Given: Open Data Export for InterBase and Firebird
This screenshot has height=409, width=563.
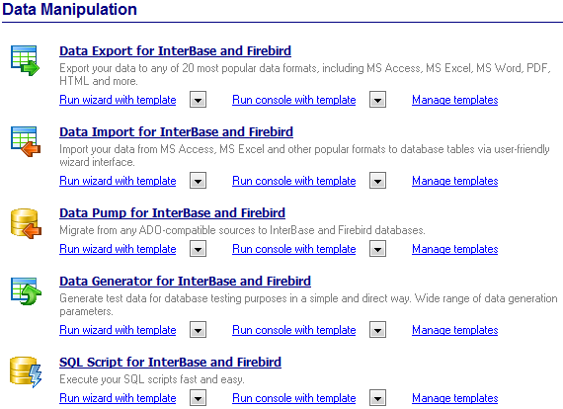Looking at the screenshot, I should click(175, 51).
